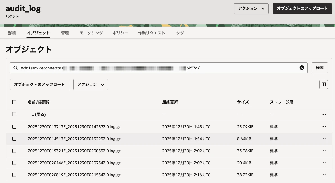Click the date 2025年12月30日 2:16 UTC

tap(186, 175)
